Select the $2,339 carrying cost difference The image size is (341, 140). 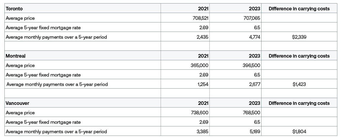[x=299, y=37]
